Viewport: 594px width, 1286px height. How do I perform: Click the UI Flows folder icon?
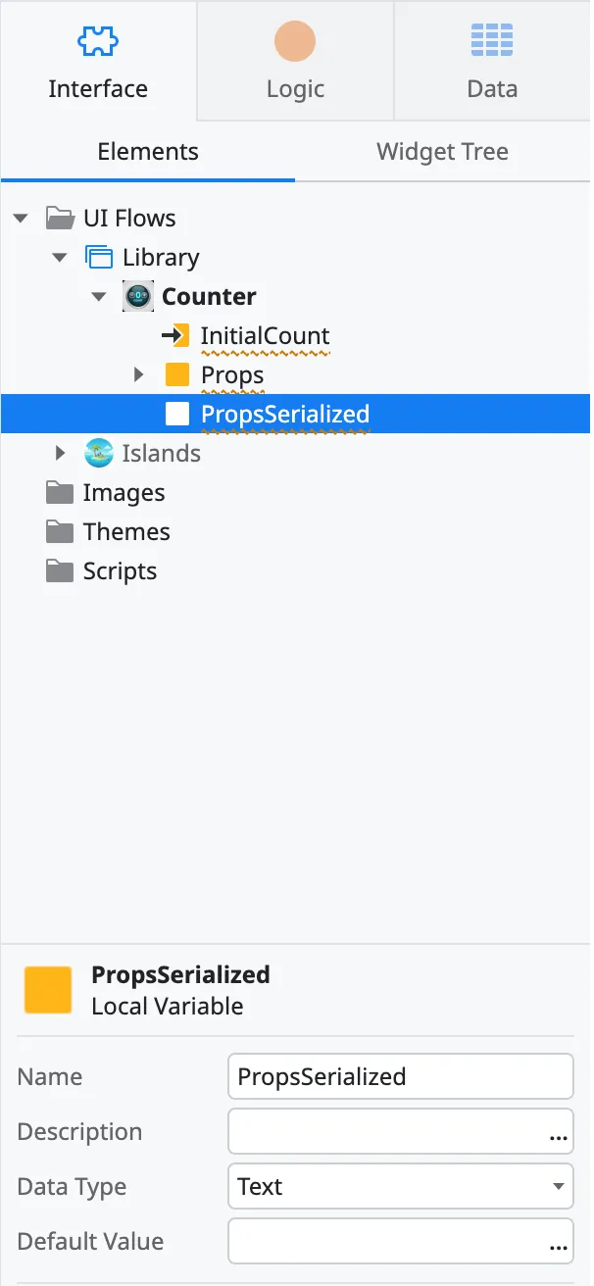[x=60, y=217]
